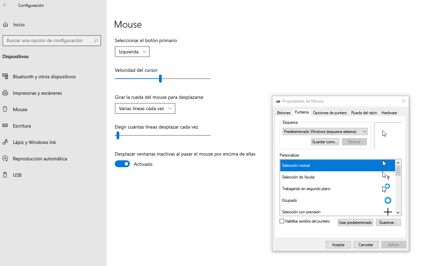
Task: Select the Reproducción automática icon
Action: (5, 159)
